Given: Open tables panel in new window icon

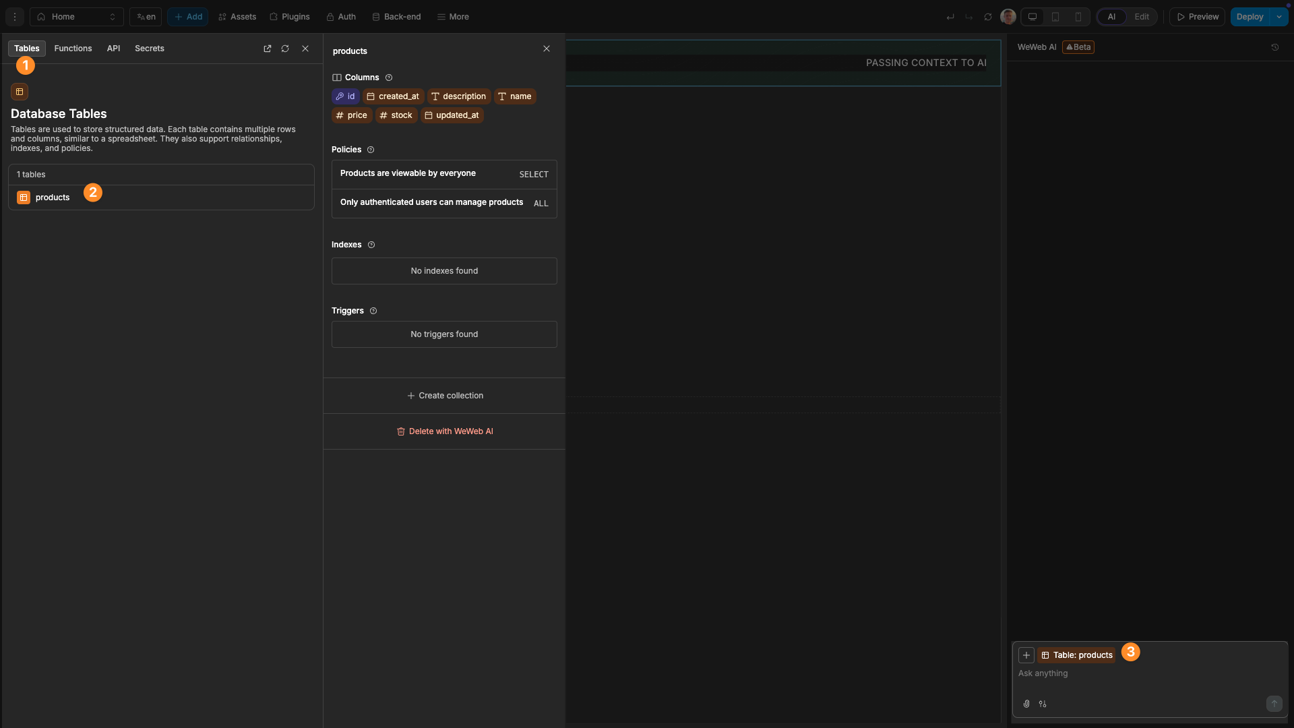Looking at the screenshot, I should [268, 49].
